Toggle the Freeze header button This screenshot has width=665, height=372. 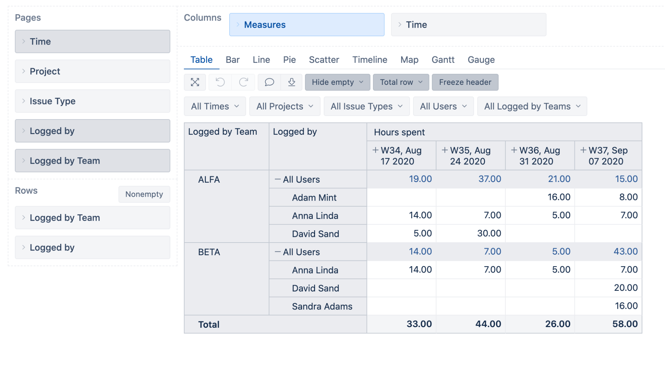pyautogui.click(x=465, y=82)
